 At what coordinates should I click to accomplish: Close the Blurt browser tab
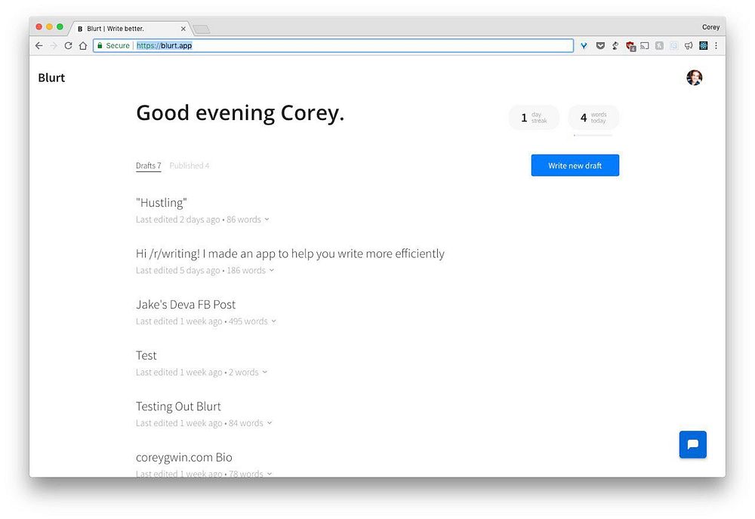coord(183,29)
